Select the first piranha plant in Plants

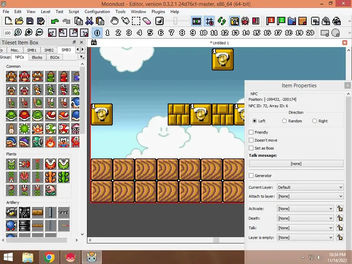[x=11, y=164]
